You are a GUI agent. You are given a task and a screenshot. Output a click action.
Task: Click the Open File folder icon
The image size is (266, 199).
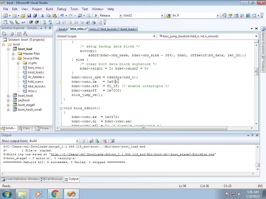click(x=23, y=16)
